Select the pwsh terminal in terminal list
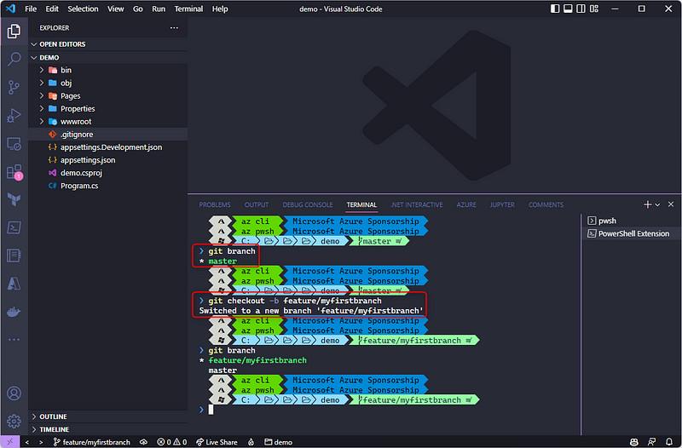This screenshot has width=682, height=448. coord(607,220)
